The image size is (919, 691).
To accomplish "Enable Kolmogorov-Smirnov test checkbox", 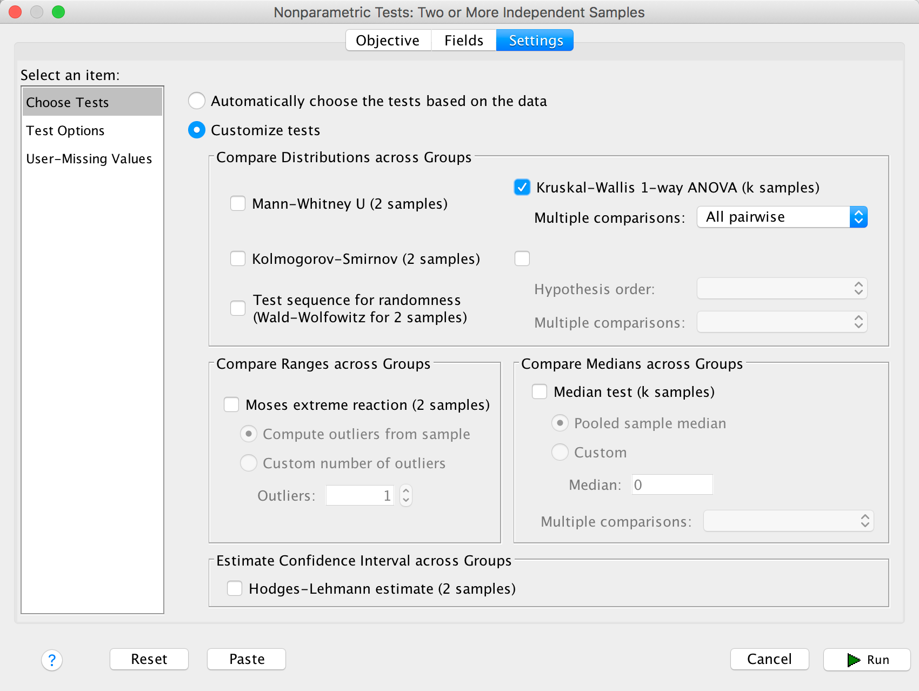I will click(238, 259).
